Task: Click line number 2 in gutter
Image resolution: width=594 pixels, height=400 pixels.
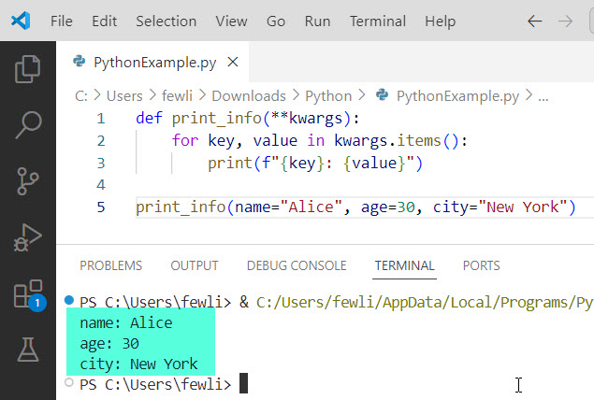Action: pos(100,141)
